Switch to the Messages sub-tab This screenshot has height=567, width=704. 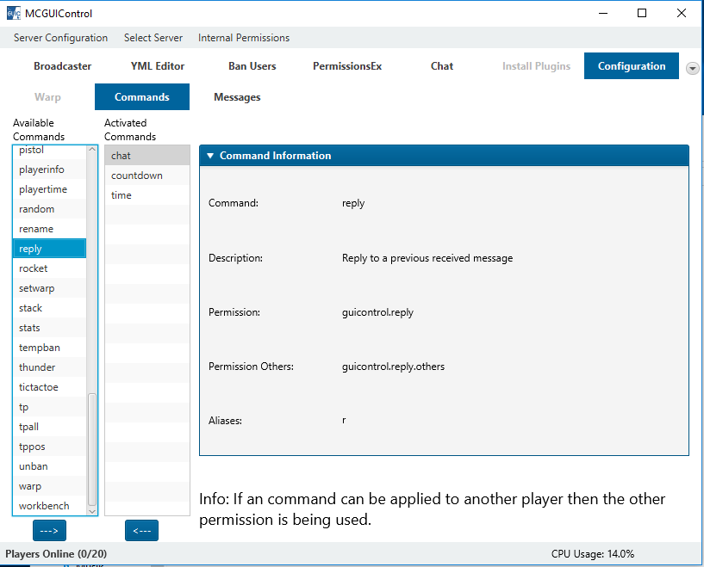point(237,97)
